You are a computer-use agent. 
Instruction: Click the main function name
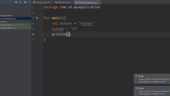56,18
